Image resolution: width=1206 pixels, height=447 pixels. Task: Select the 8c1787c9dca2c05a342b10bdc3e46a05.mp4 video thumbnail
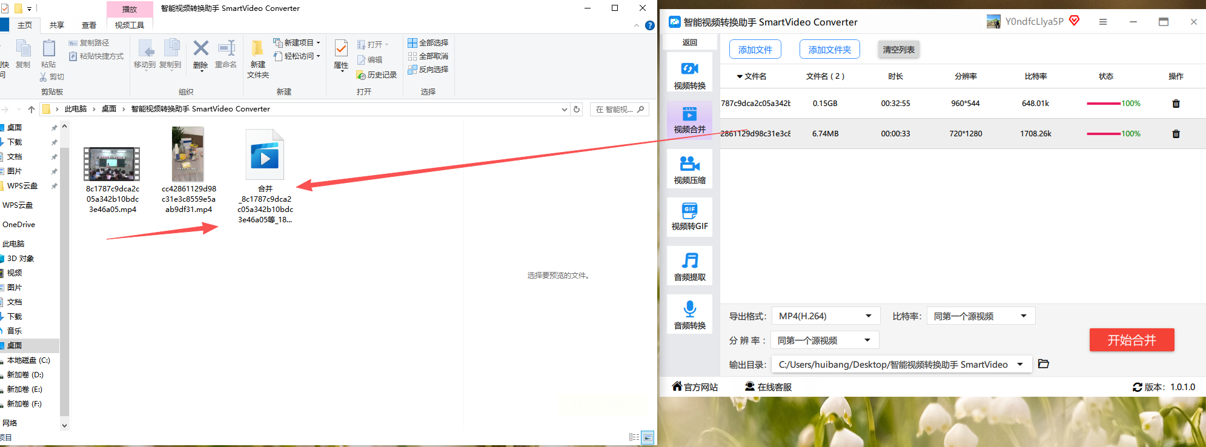112,164
